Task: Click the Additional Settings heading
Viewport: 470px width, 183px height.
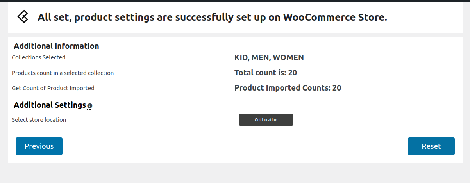Action: (x=50, y=105)
